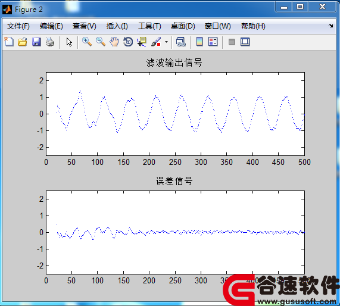Screen dimensions: 340x306
Task: Enable the Rotate 3D tool
Action: pos(128,42)
